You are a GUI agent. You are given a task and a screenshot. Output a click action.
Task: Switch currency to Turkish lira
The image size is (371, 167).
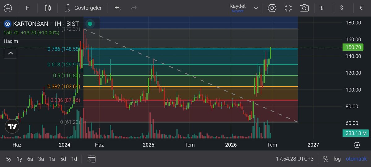tap(322, 8)
